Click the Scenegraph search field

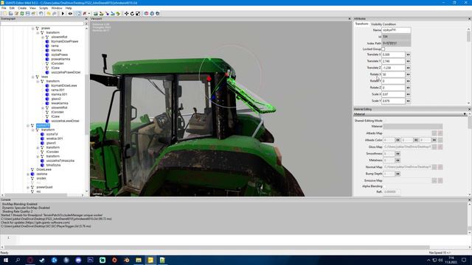[42, 24]
